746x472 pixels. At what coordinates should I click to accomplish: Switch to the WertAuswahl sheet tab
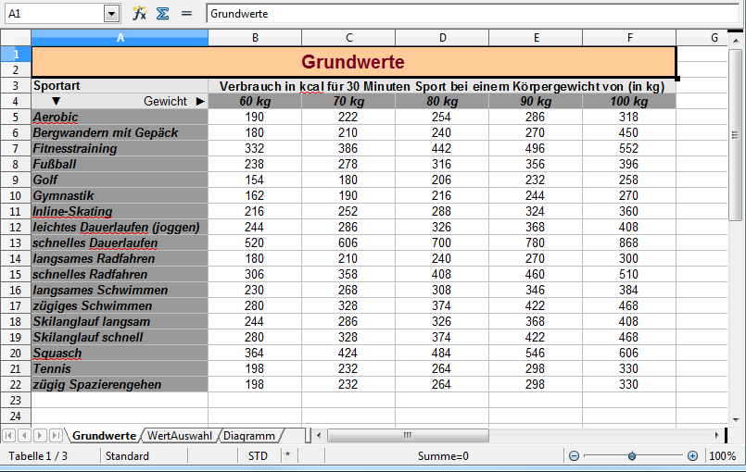coord(179,435)
